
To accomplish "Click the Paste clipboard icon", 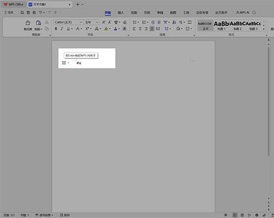I will 38,23.
